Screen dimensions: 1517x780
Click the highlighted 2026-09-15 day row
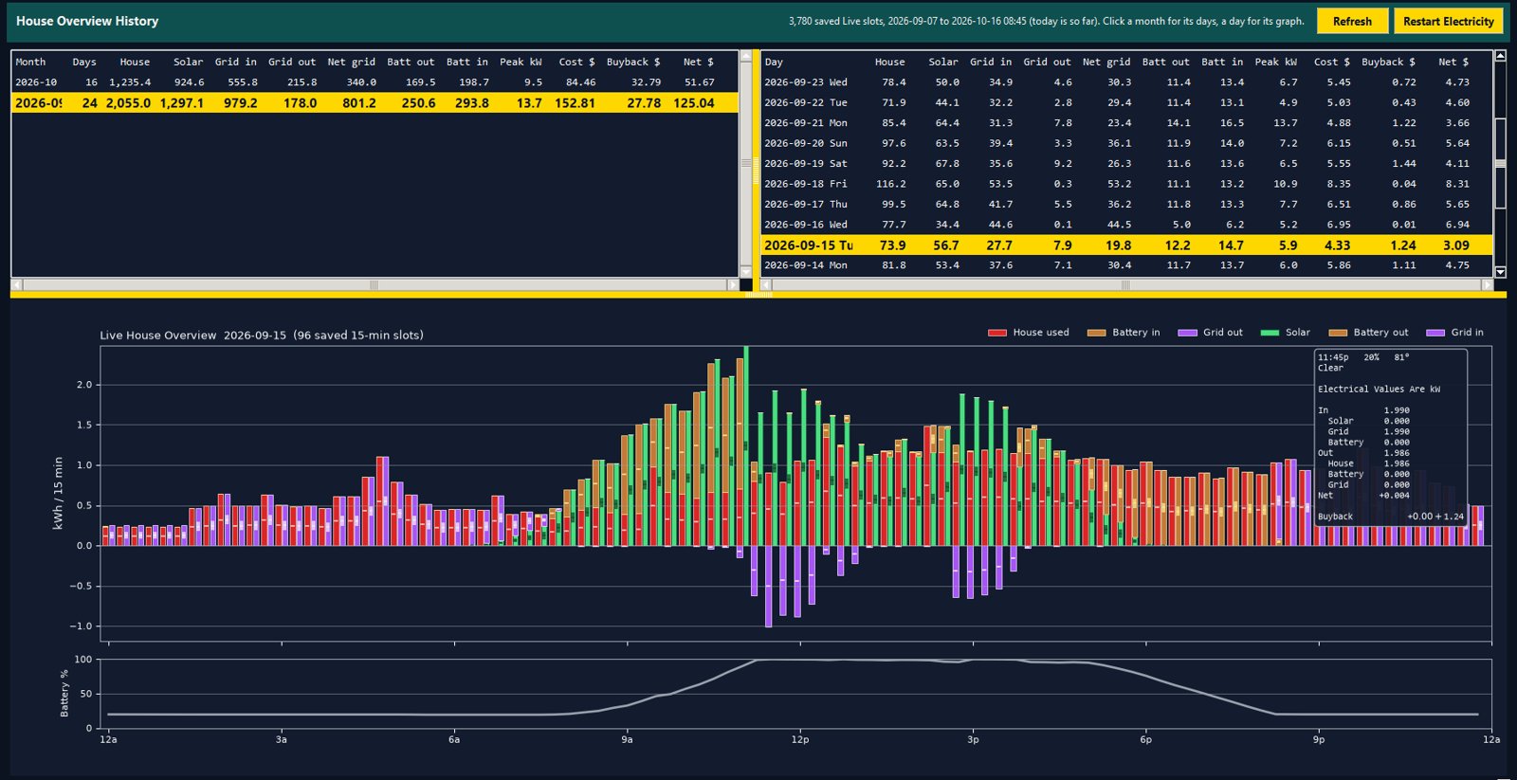coord(1127,245)
